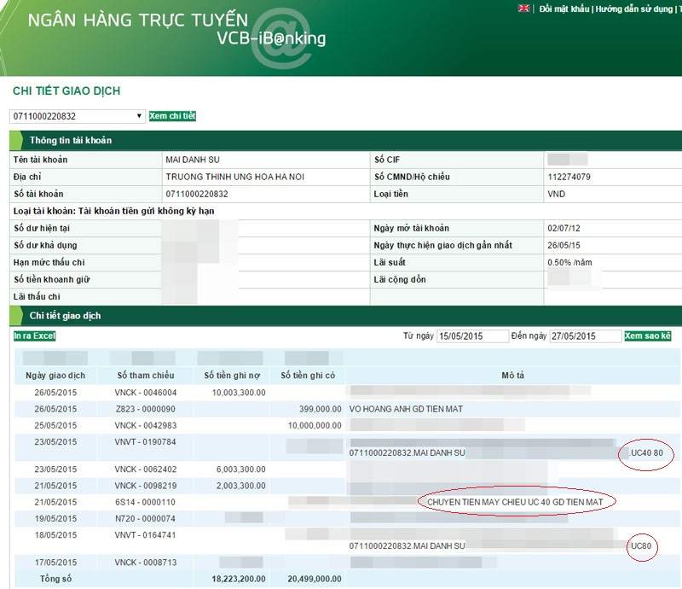Click credit amount 399,000.00

tap(321, 409)
